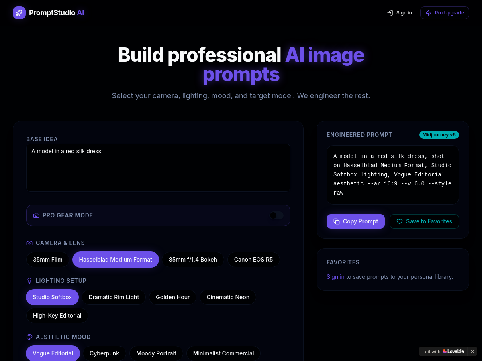Pick the Canon EOS R5 camera
The image size is (482, 361).
coord(253,260)
